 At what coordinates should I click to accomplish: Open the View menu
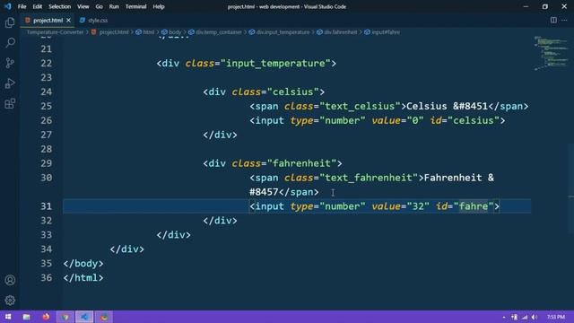coord(83,6)
